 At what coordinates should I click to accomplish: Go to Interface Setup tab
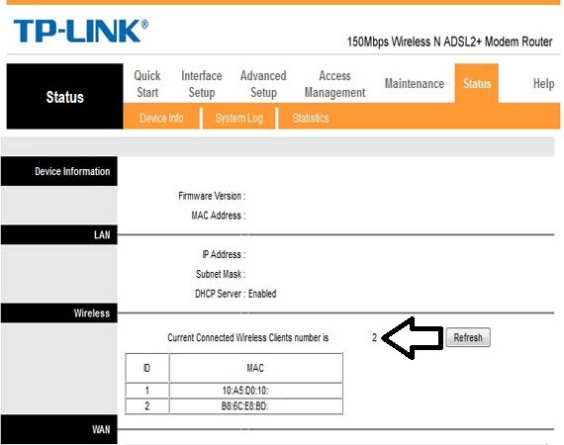pos(202,84)
